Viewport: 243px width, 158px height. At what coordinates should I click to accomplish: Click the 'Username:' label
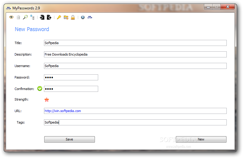(22, 66)
